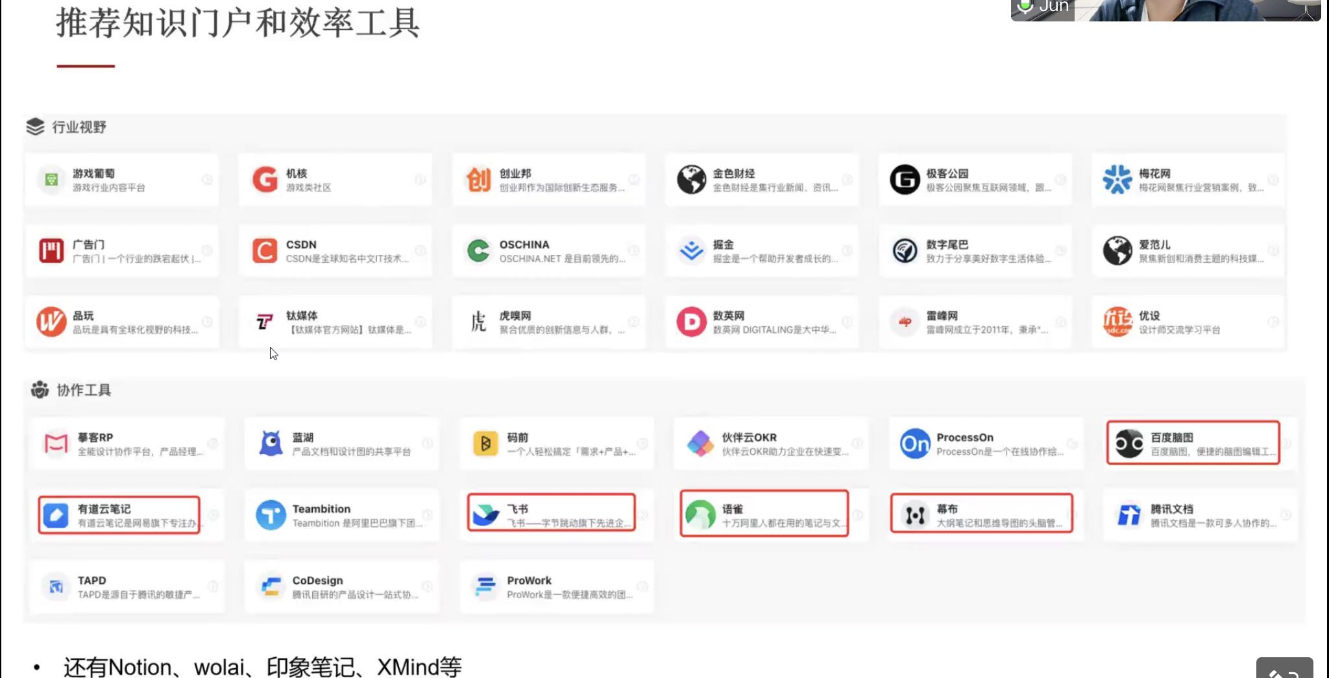Screen dimensions: 1329x678
Task: Click the 虎嗅网 card title
Action: click(515, 315)
